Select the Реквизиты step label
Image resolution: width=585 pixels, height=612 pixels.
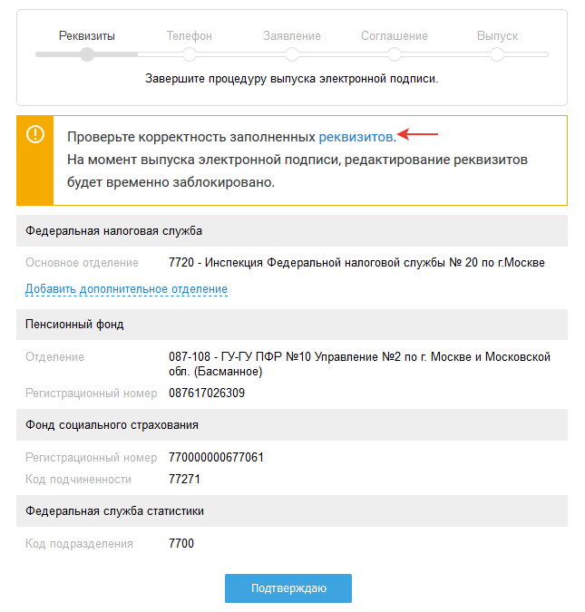click(87, 36)
